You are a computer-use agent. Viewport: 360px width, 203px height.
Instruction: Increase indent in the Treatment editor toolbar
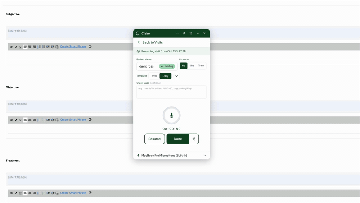point(53,193)
